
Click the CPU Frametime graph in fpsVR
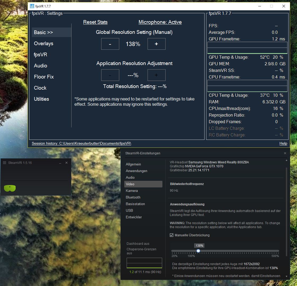point(247,86)
